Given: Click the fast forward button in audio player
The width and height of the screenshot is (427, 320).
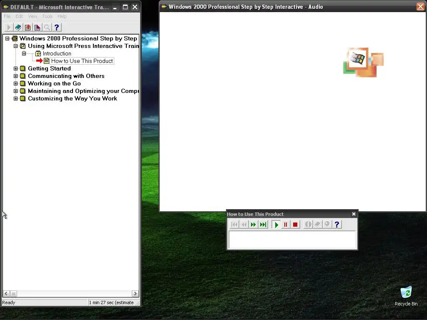Looking at the screenshot, I should click(254, 225).
